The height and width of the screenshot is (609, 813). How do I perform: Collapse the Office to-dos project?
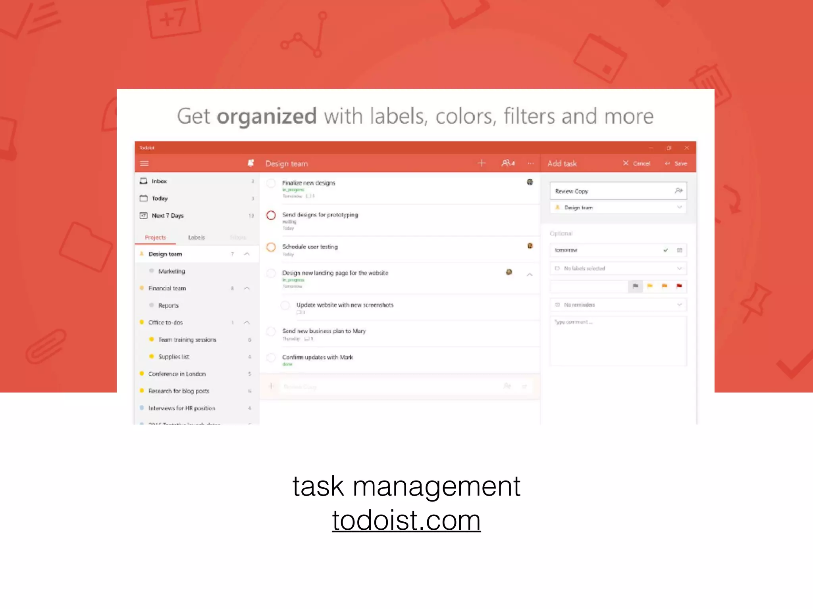tap(247, 322)
